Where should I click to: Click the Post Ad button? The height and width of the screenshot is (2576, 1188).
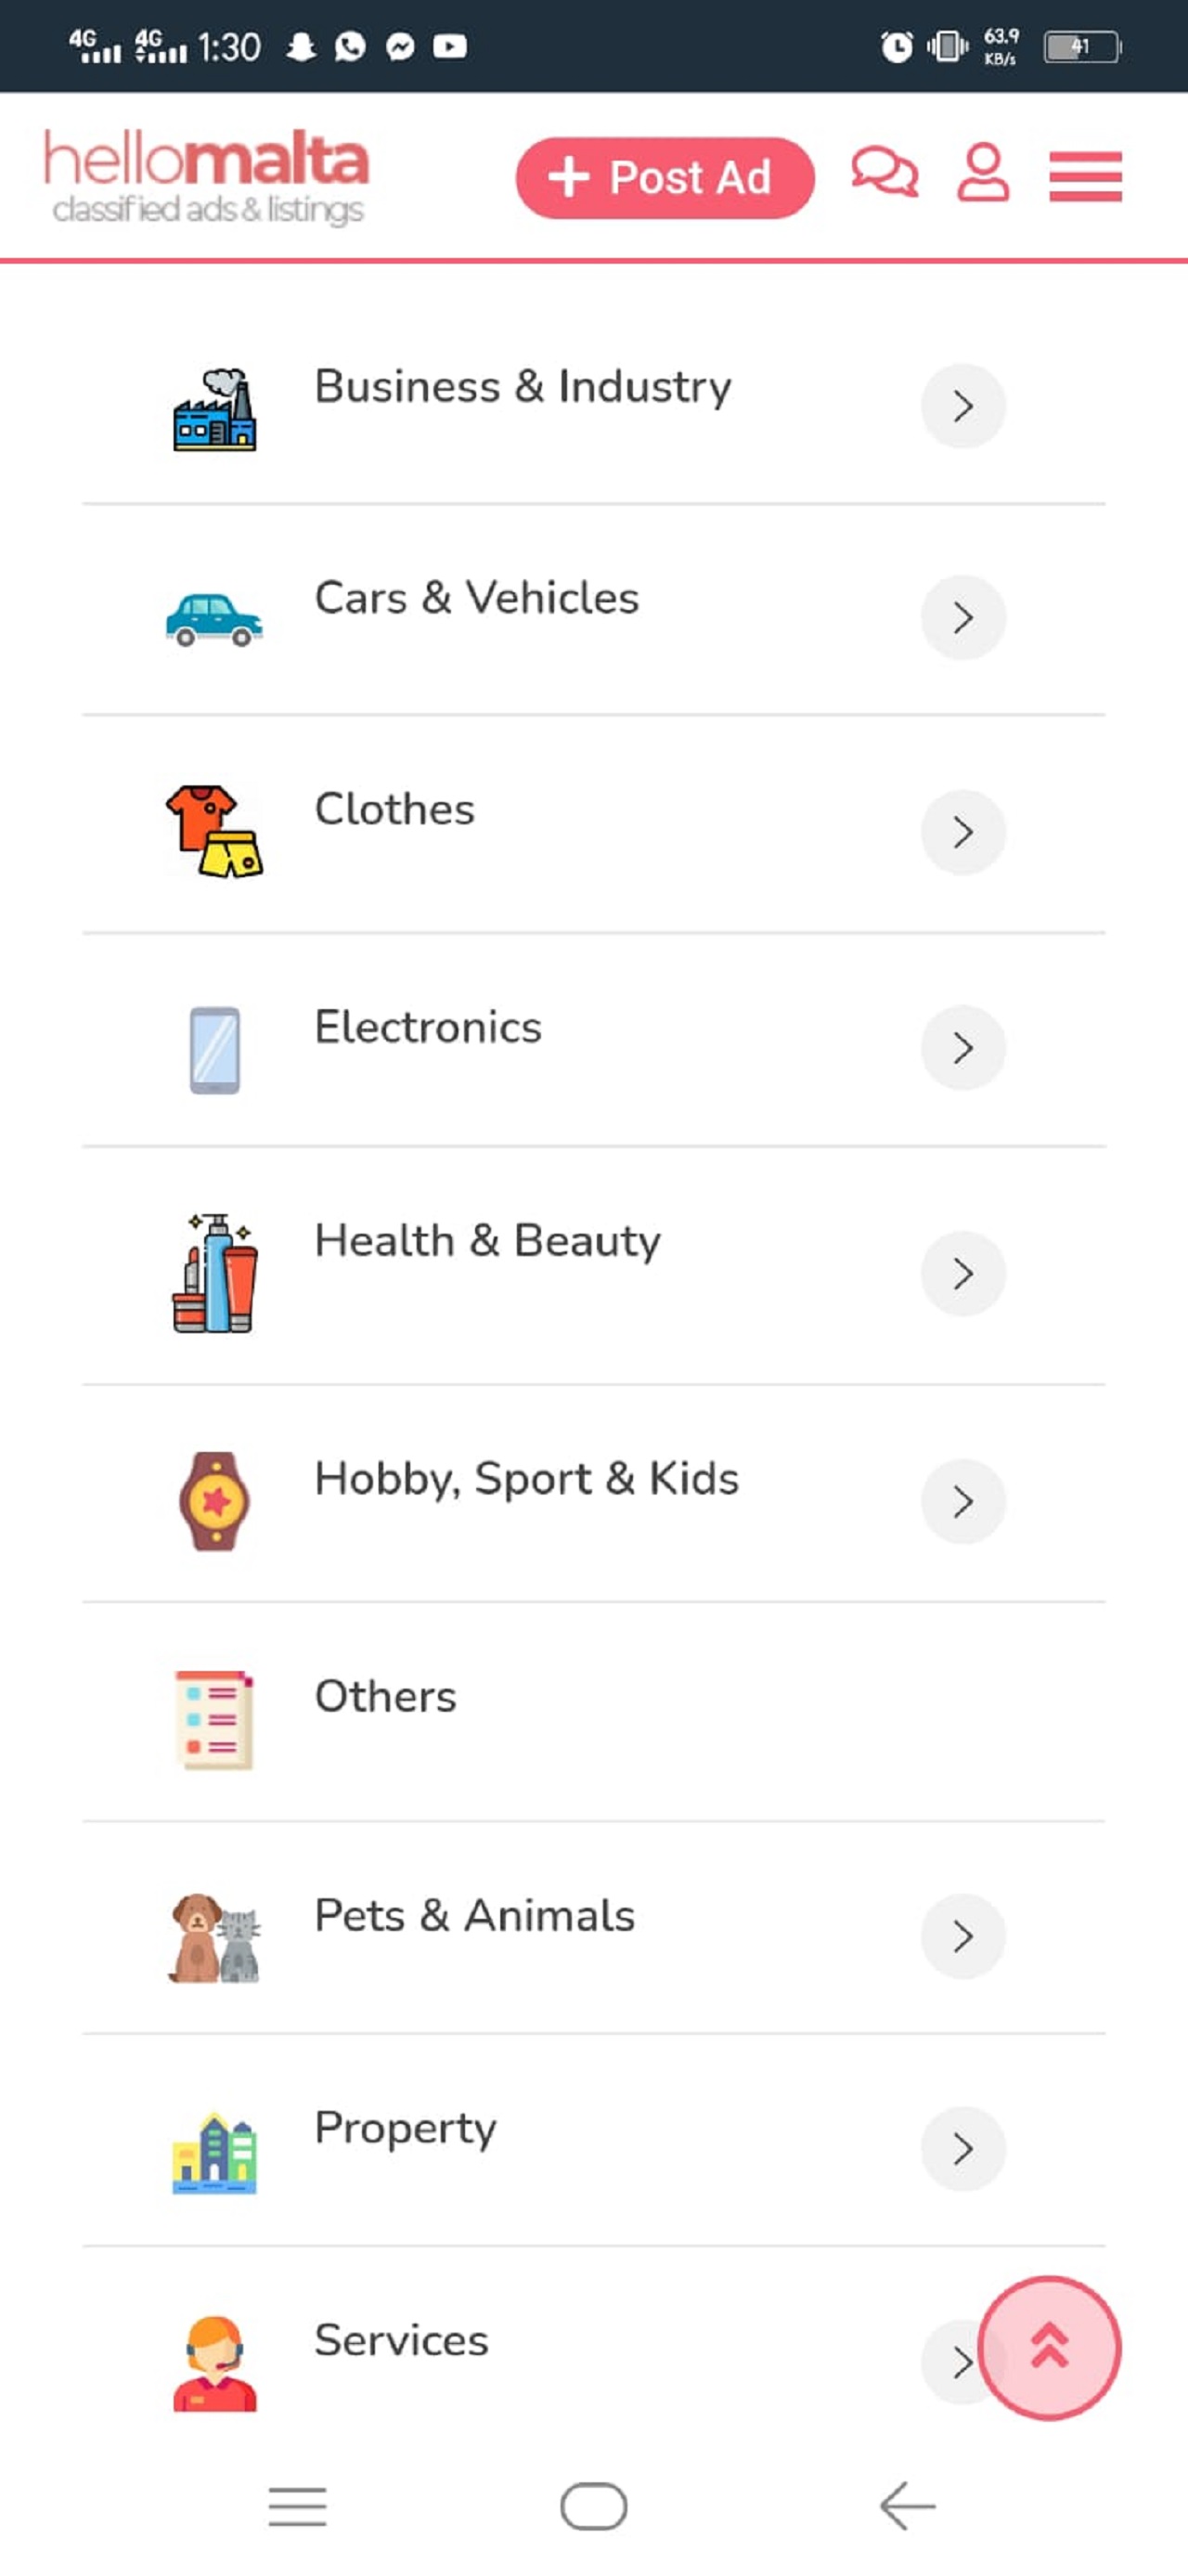click(665, 178)
